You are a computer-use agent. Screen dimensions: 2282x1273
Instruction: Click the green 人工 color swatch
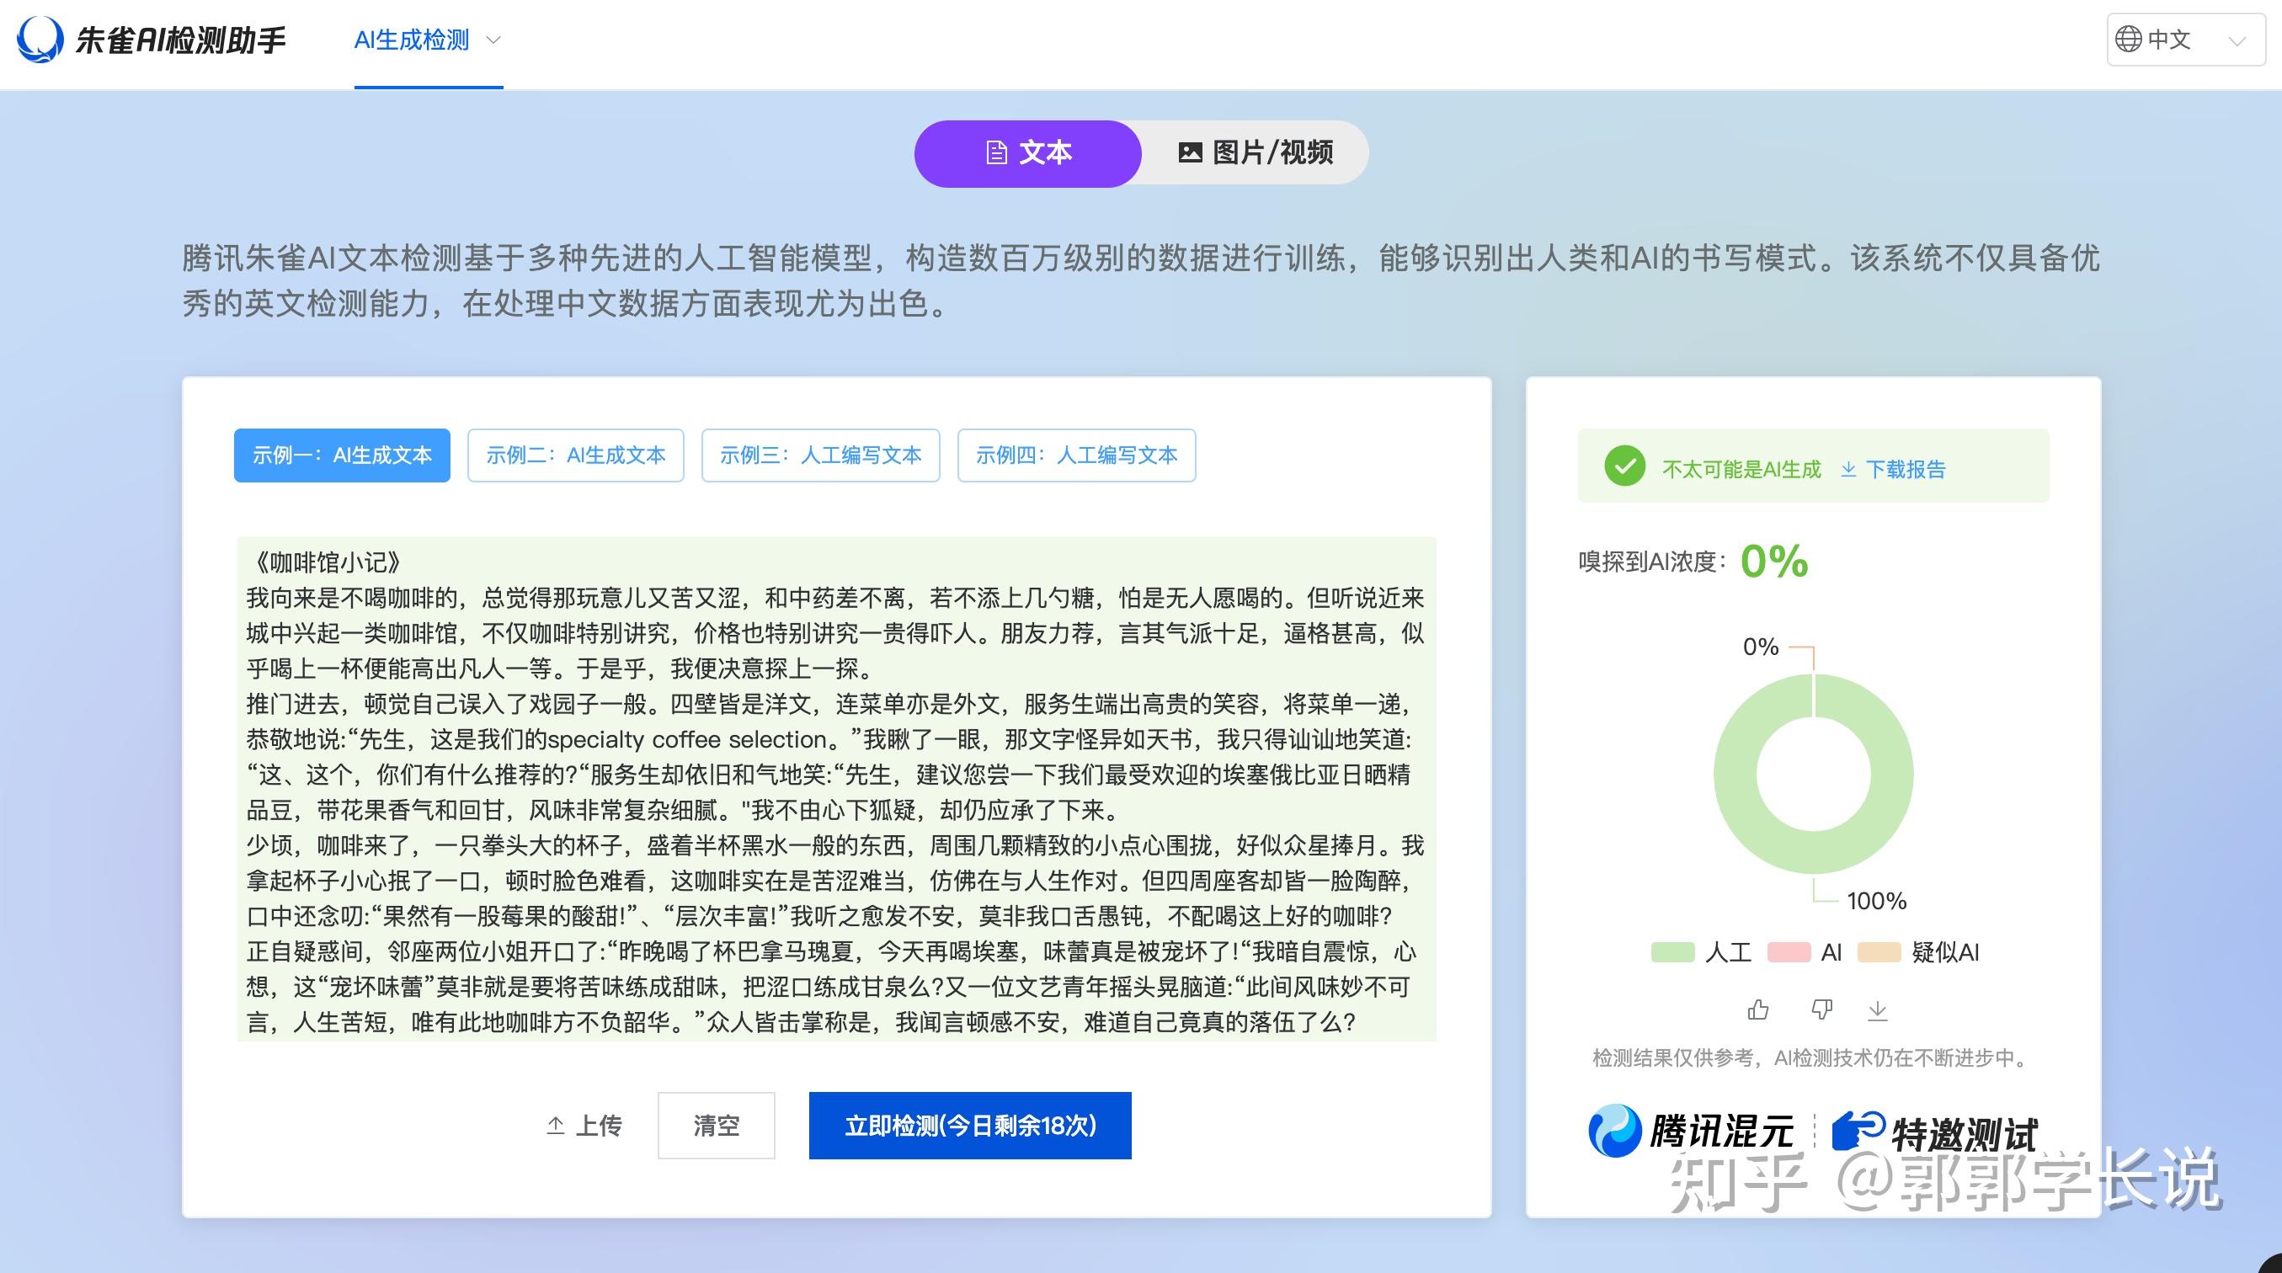click(x=1674, y=951)
